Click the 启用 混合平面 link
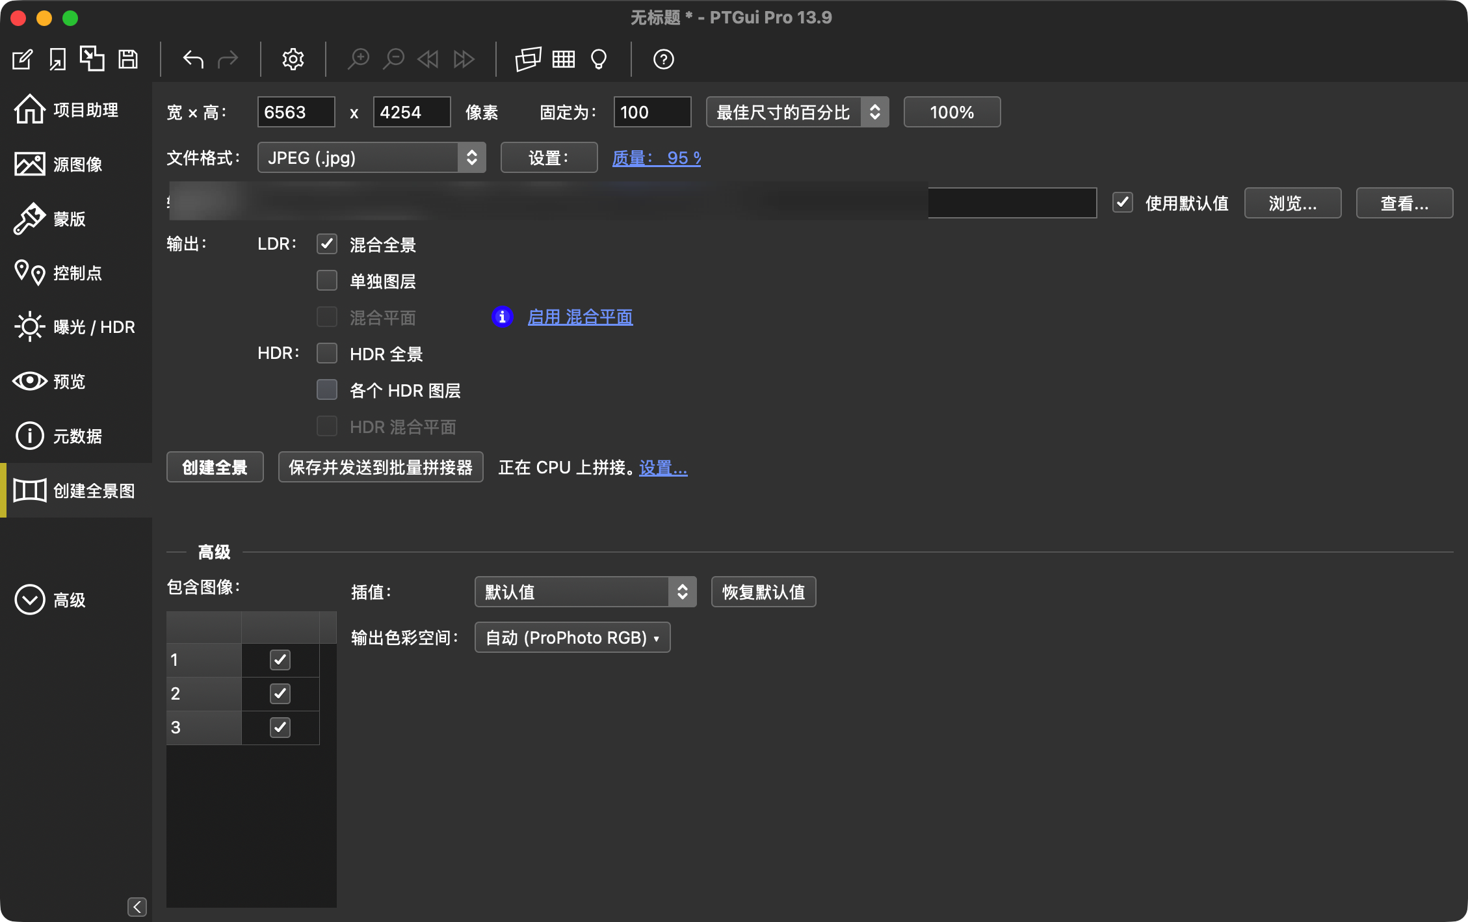Screen dimensions: 1468x922 point(580,317)
